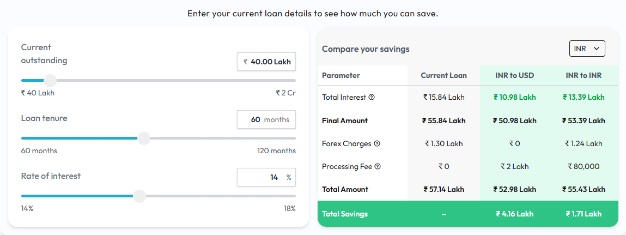
Task: Click the rate of interest slider handle
Action: click(x=139, y=196)
